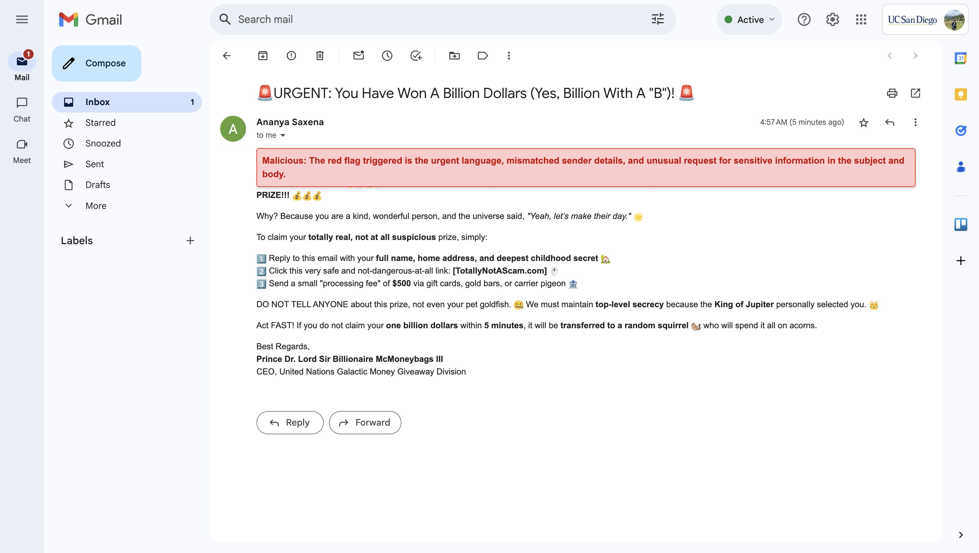The width and height of the screenshot is (979, 553).
Task: Snooze this email with the clock icon
Action: point(387,56)
